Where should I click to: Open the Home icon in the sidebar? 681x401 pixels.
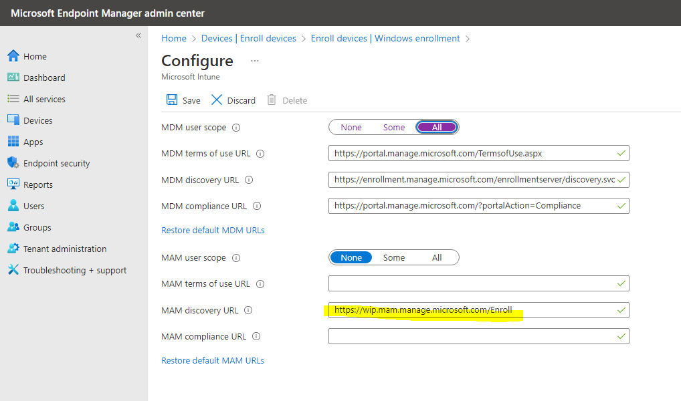tap(13, 56)
